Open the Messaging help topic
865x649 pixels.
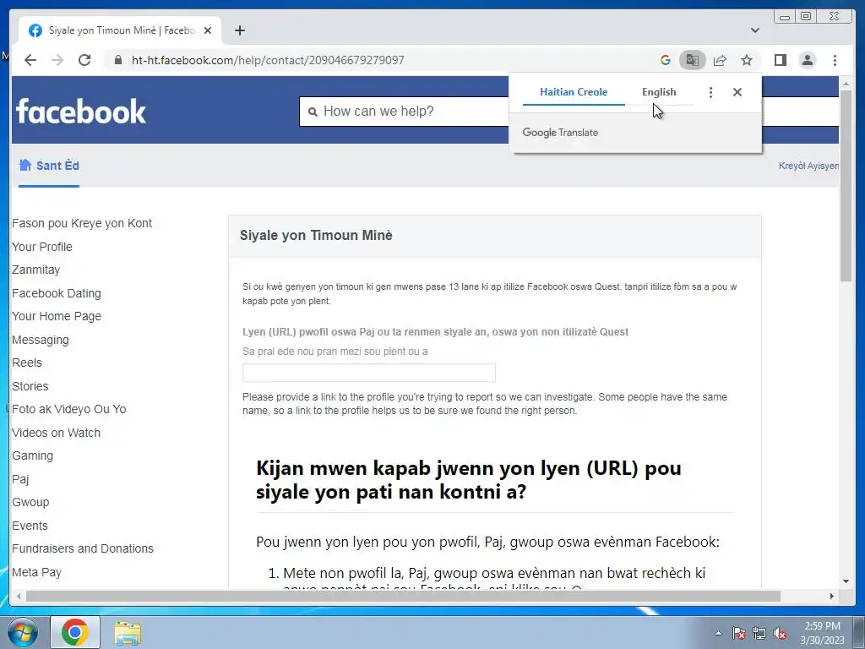41,340
